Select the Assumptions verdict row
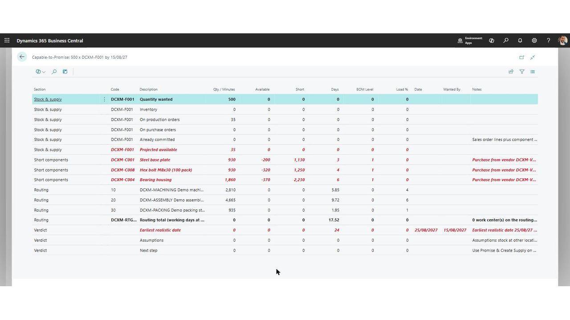The image size is (570, 320). [x=285, y=240]
